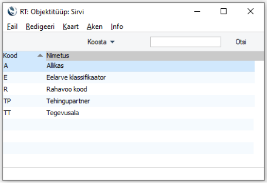
Task: Click the Kood sort arrow indicator
Action: (40, 55)
